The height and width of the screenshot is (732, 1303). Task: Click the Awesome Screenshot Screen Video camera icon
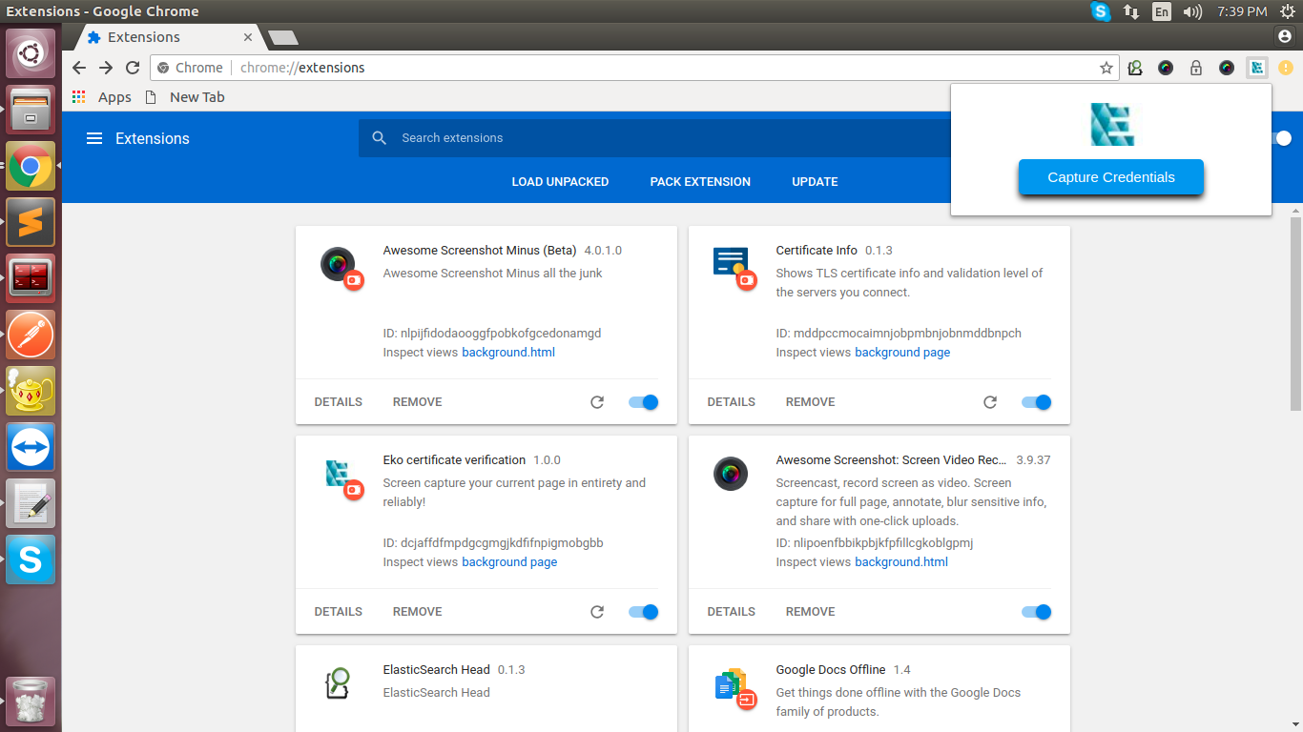coord(731,474)
